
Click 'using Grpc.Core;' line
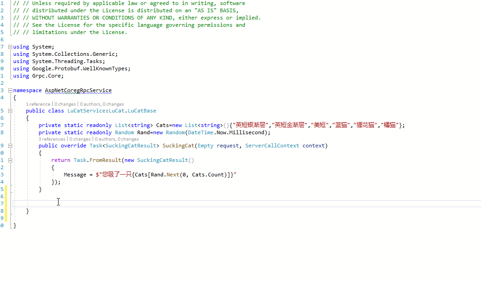click(x=38, y=76)
